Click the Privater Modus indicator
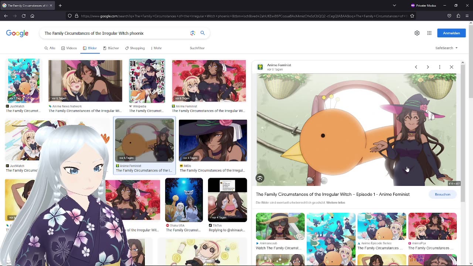Screen dimensions: 473x266 click(x=423, y=6)
